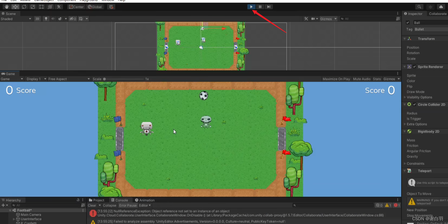Disable Sprite Renderer component checkbox
Viewport: 448px width, 224px height.
(415, 67)
